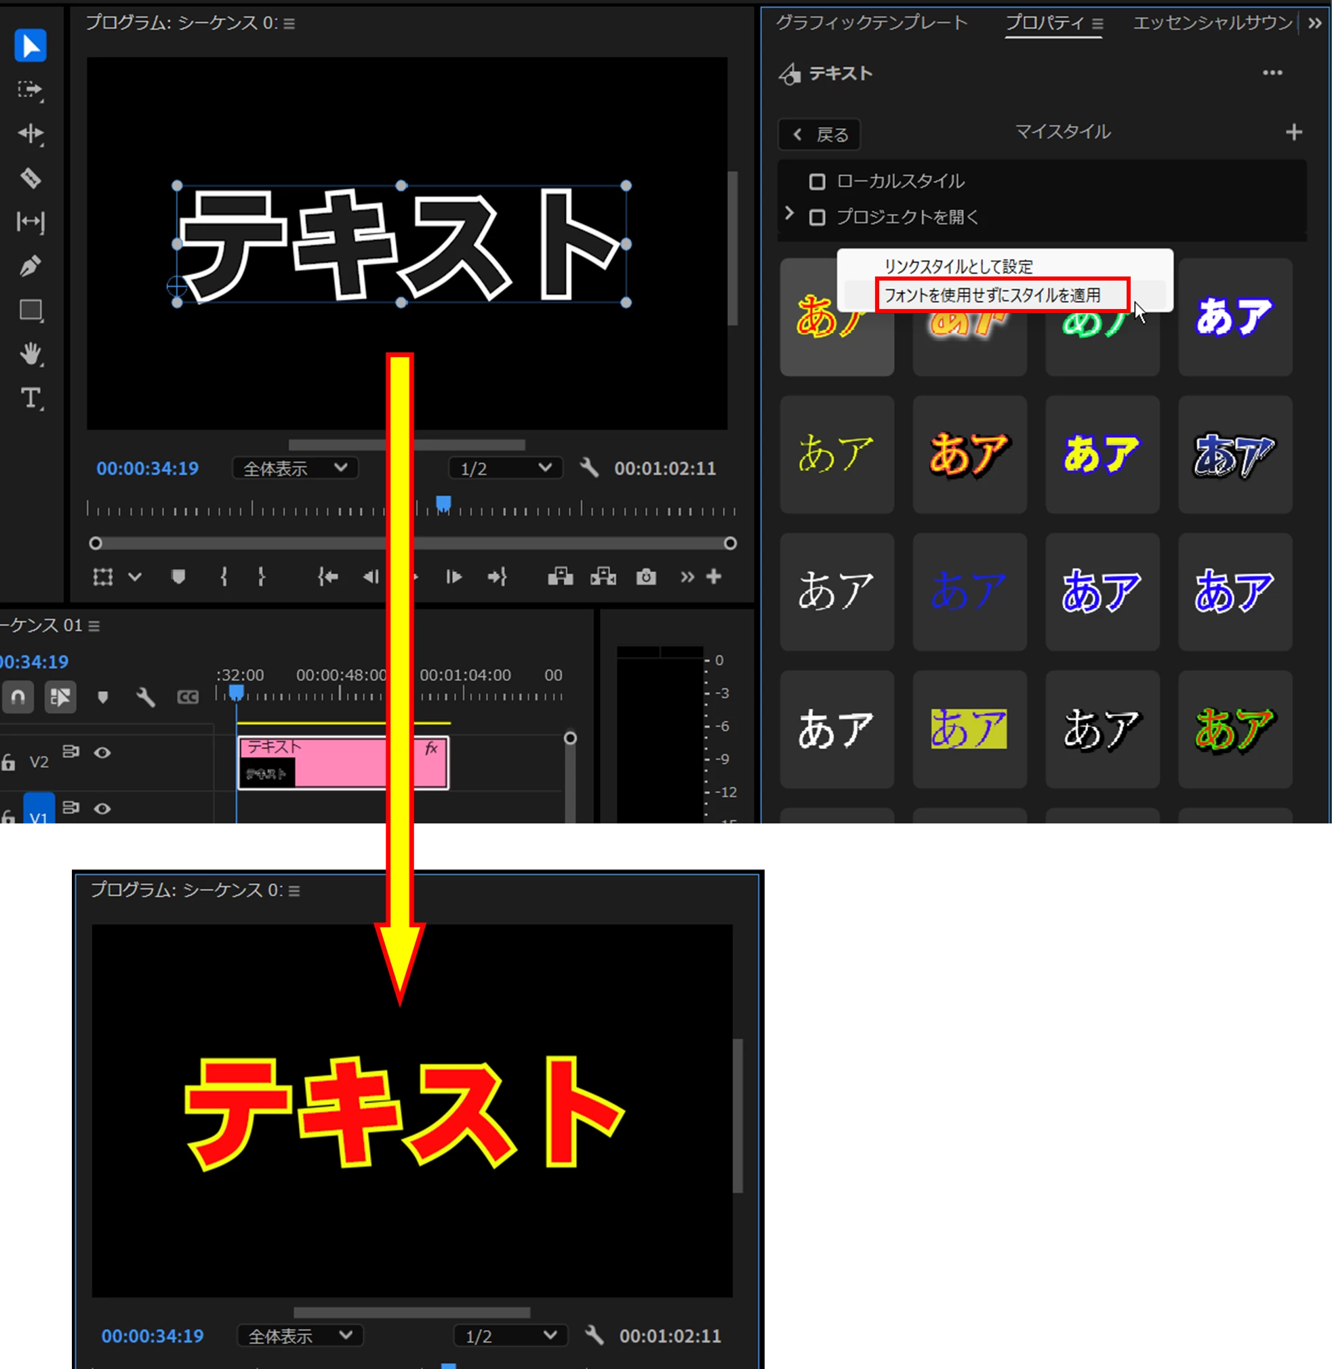
Task: Select the yellow-highlighted あア style thumbnail
Action: point(969,729)
